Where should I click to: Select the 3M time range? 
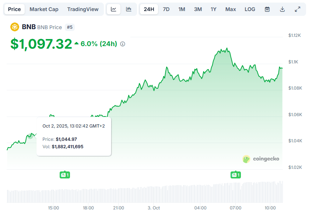[198, 9]
